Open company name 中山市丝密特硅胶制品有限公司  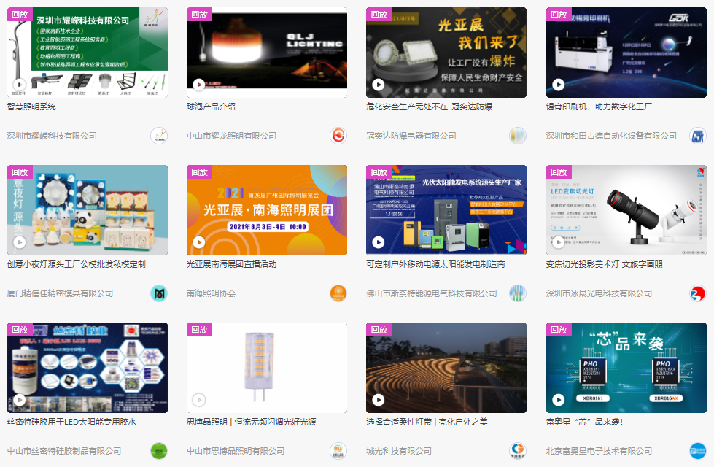(64, 451)
